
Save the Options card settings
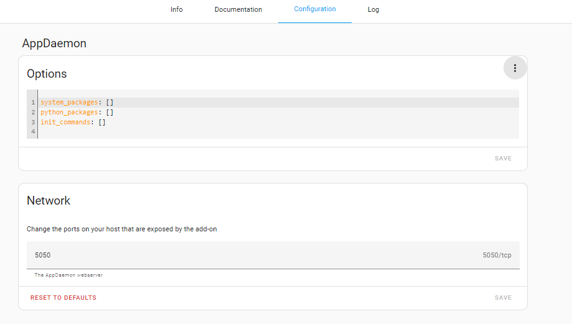point(503,158)
